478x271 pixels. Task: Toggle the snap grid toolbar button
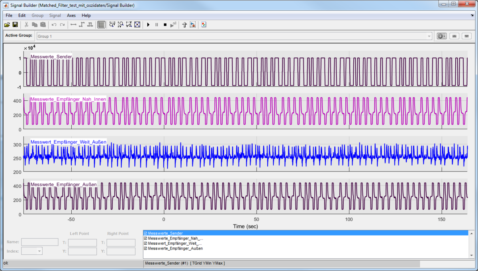pyautogui.click(x=101, y=25)
